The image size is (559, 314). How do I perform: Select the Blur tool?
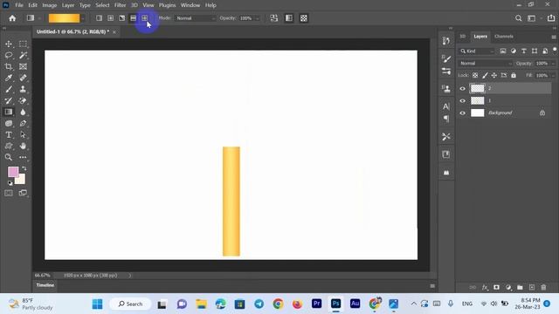coord(23,112)
